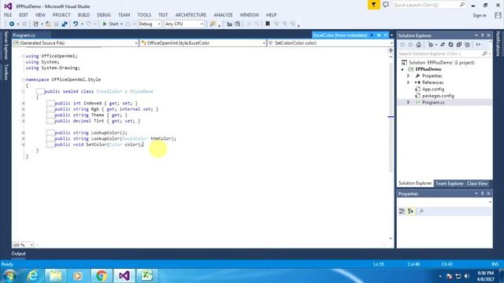Click the Find in Files toolbar icon
This screenshot has width=504, height=283.
(213, 24)
